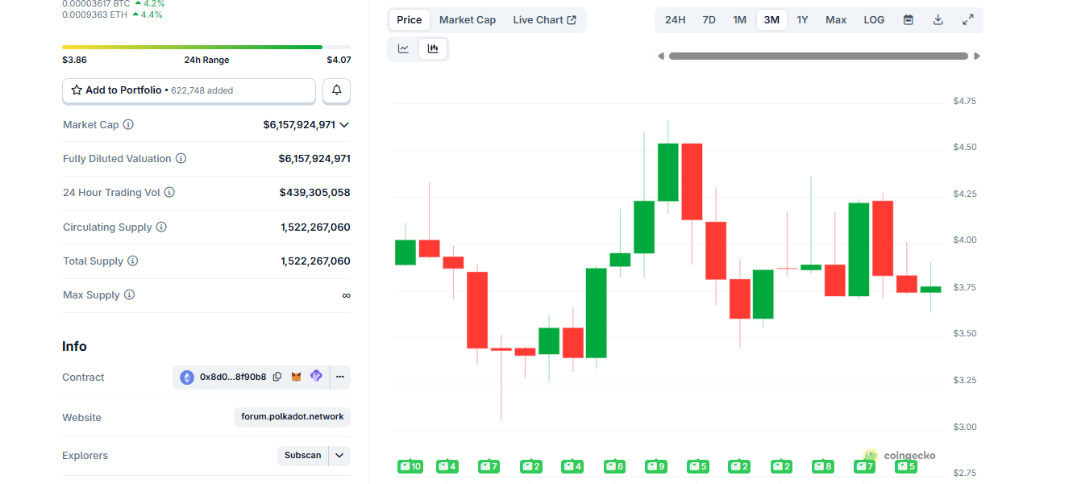
Task: Click contract address 0x8d0...8f90b8
Action: [x=233, y=377]
